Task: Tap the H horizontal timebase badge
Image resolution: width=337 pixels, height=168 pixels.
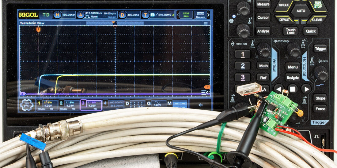Action: (57, 15)
